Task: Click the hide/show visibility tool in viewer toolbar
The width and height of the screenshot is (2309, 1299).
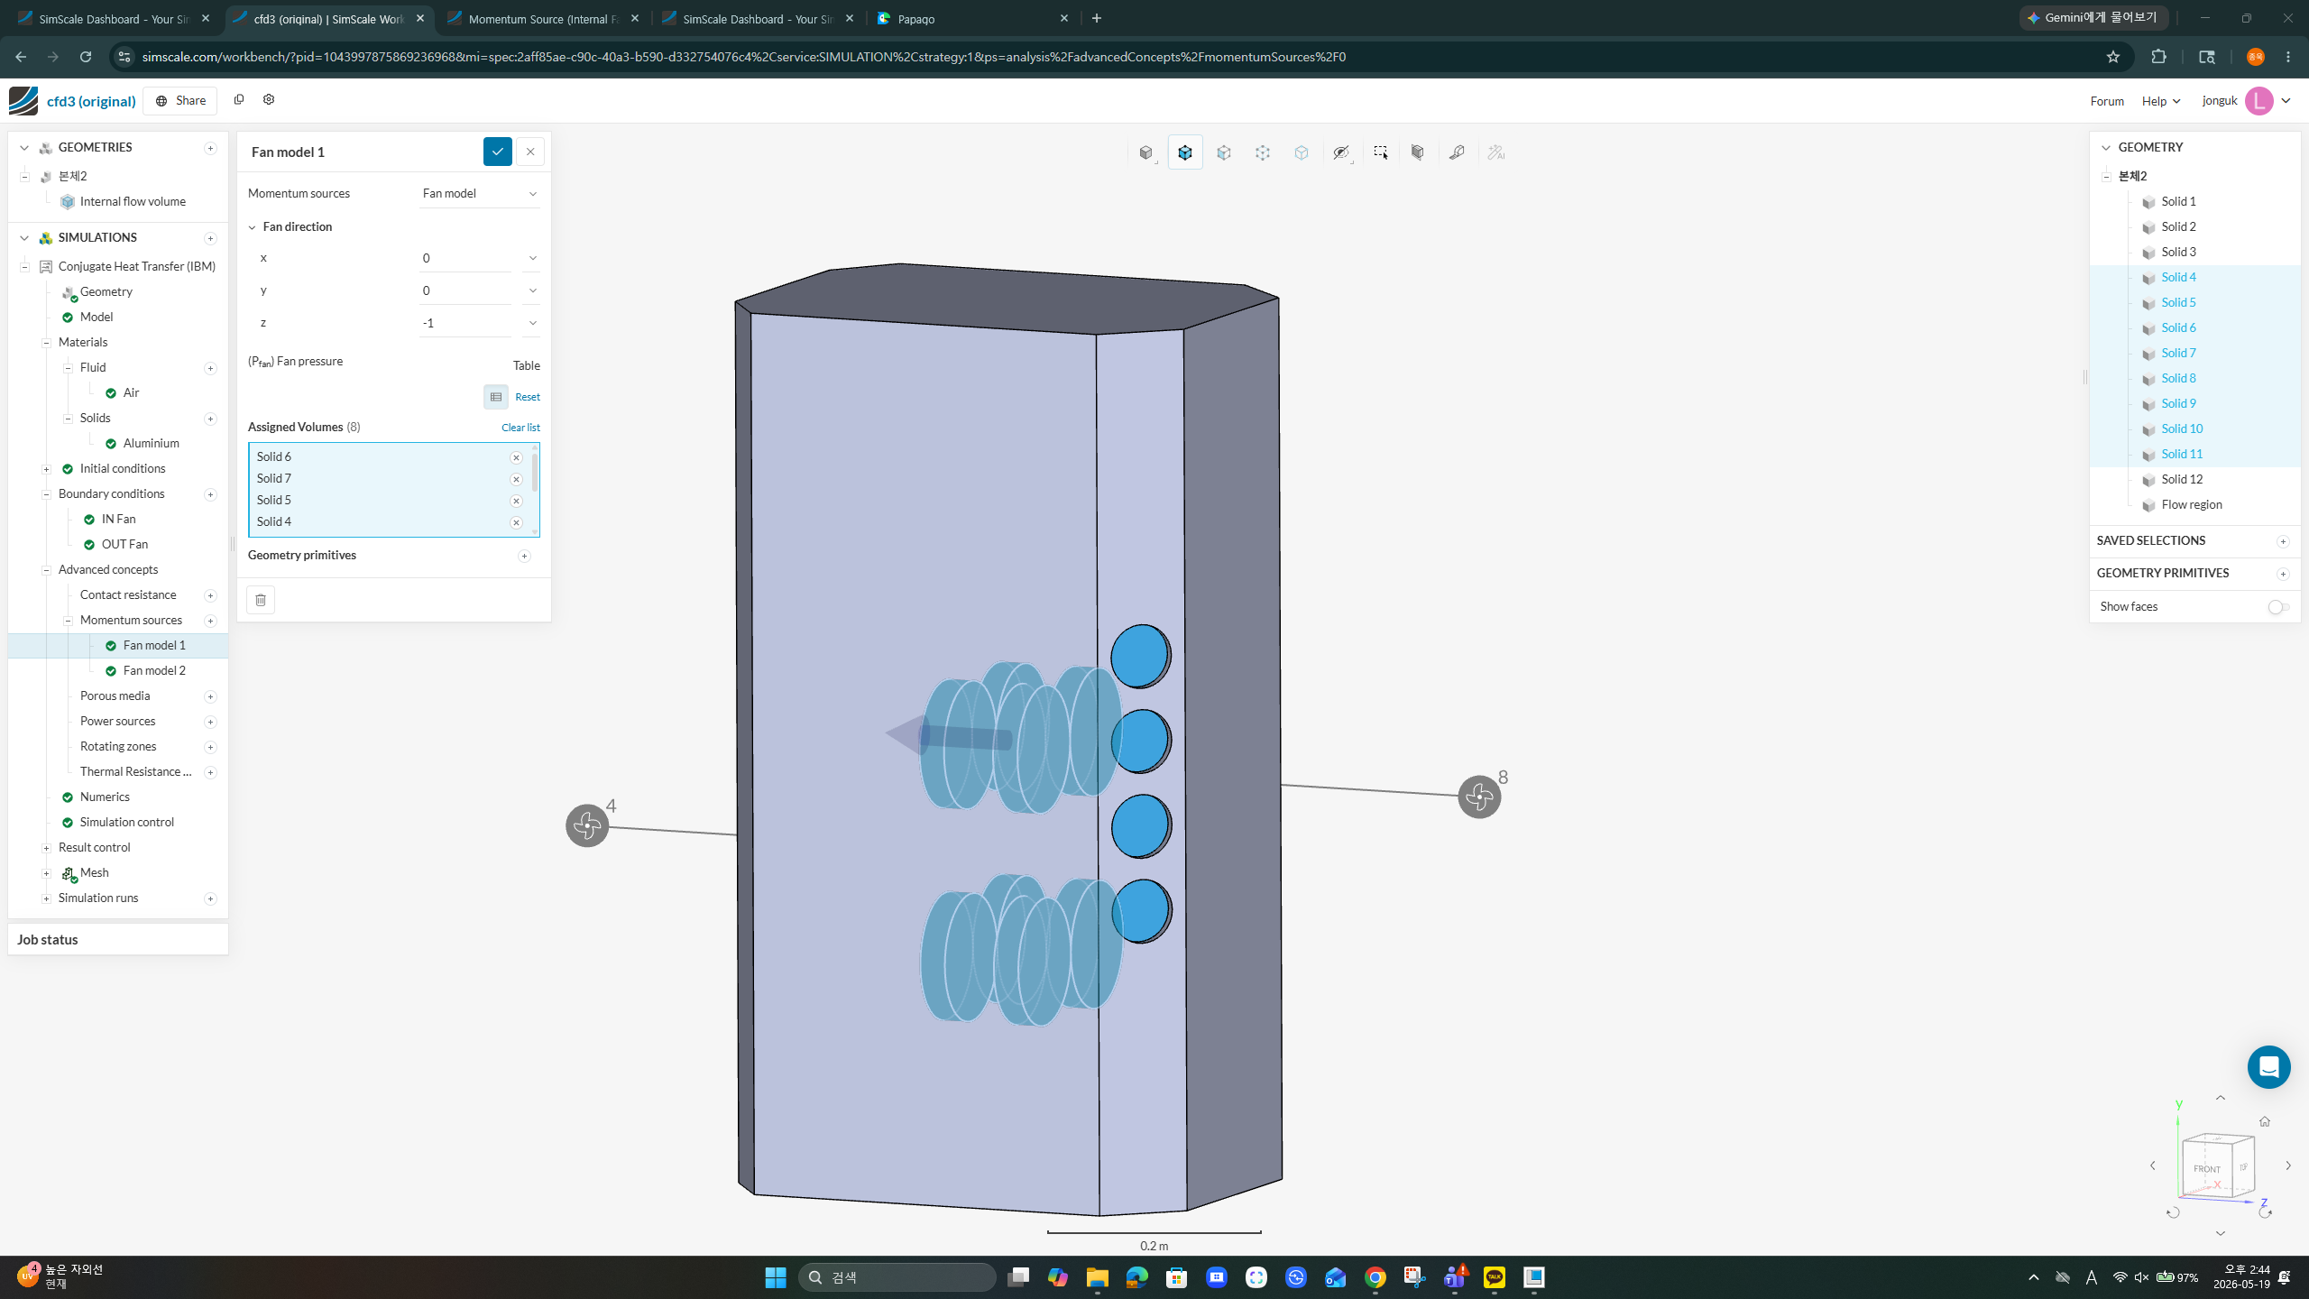Action: click(x=1341, y=152)
